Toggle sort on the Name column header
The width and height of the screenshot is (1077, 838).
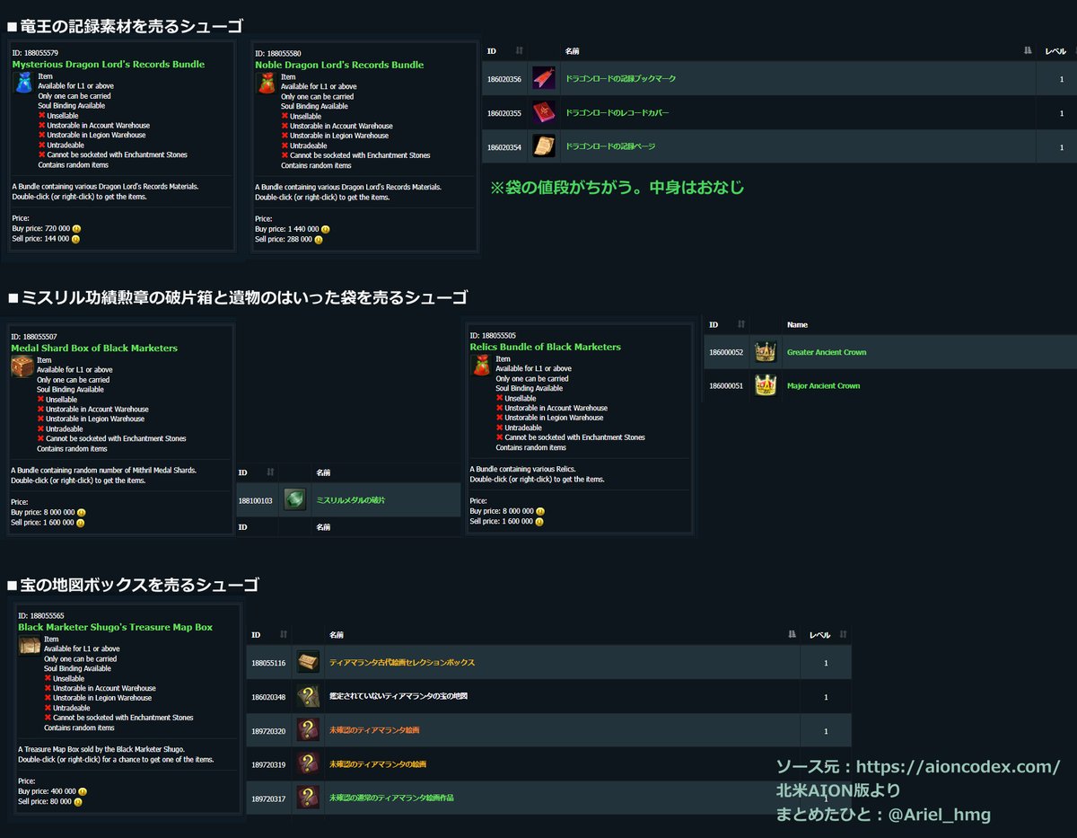(x=798, y=324)
